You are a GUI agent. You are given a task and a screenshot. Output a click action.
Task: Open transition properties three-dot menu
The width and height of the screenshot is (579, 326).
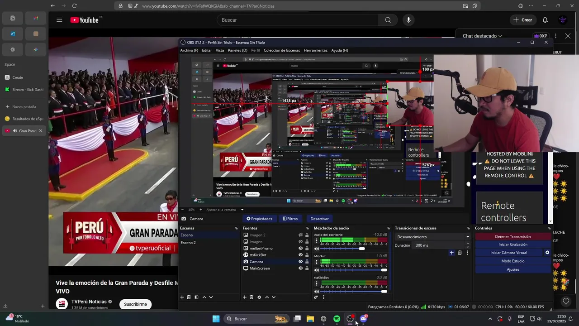[x=467, y=253]
